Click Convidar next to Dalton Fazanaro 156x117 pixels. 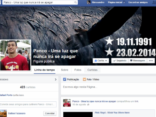[x=50, y=113]
